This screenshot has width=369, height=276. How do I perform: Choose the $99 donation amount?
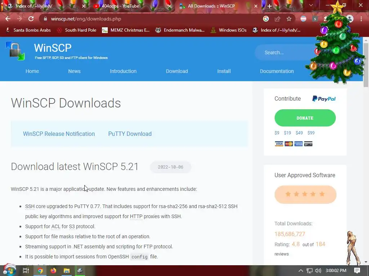click(311, 133)
